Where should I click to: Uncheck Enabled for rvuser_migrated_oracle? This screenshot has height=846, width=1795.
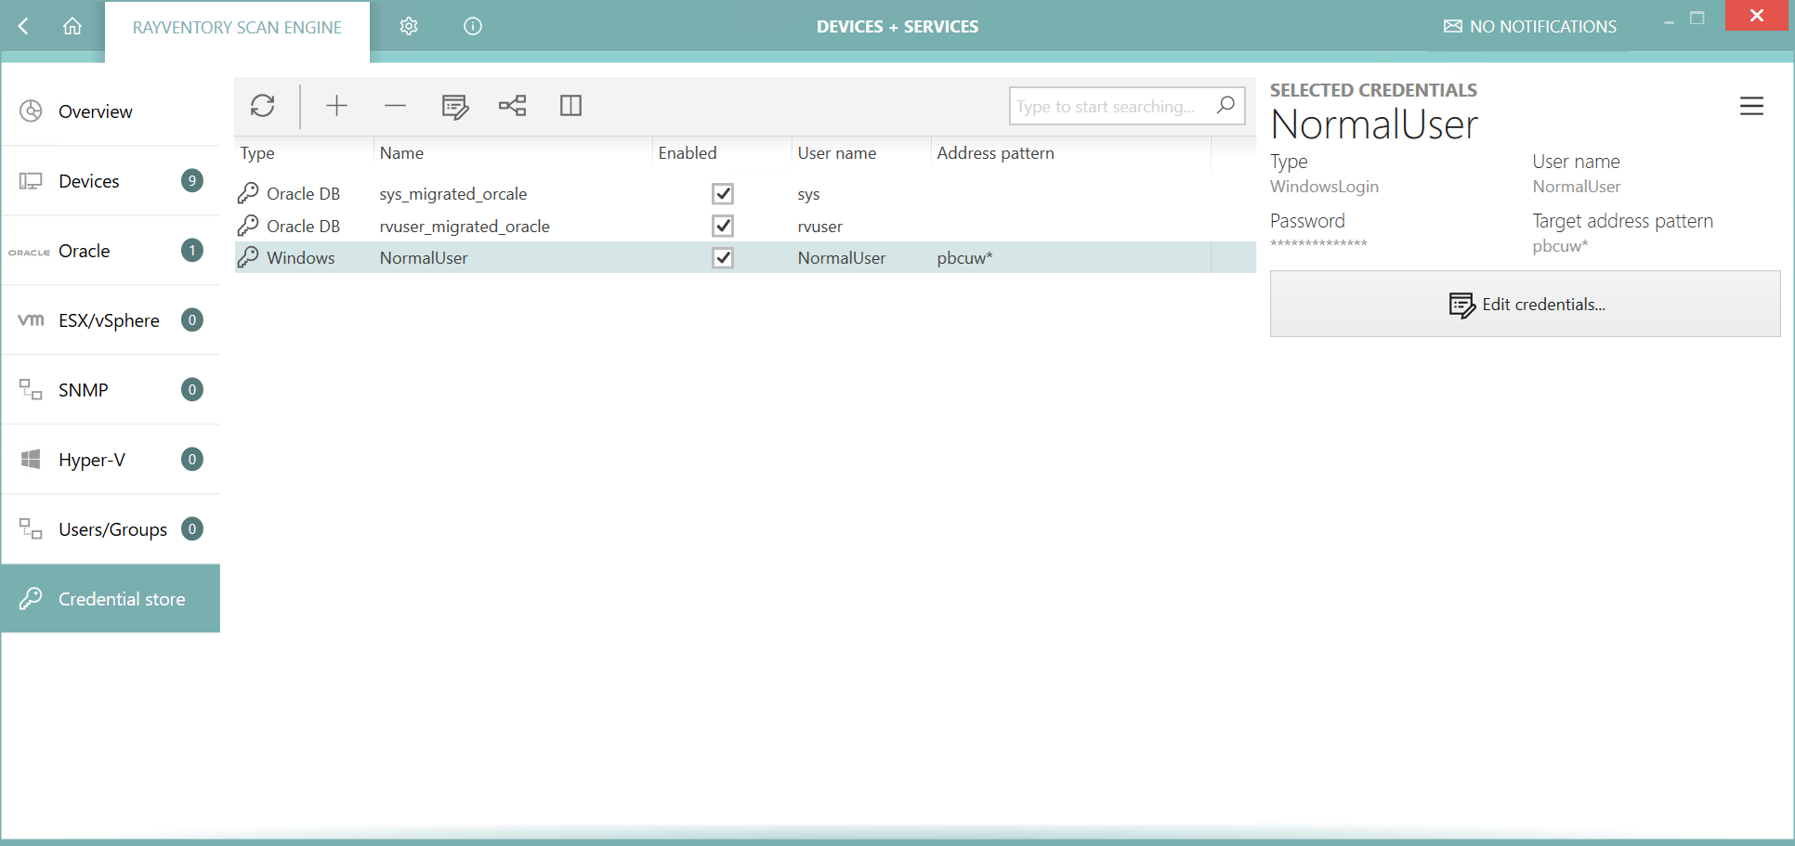tap(722, 226)
